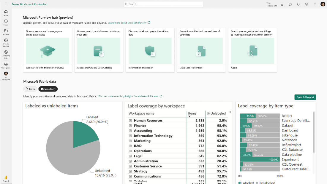Expand the Human Resources workspace row
Screen dimensions: 327x184
point(130,121)
